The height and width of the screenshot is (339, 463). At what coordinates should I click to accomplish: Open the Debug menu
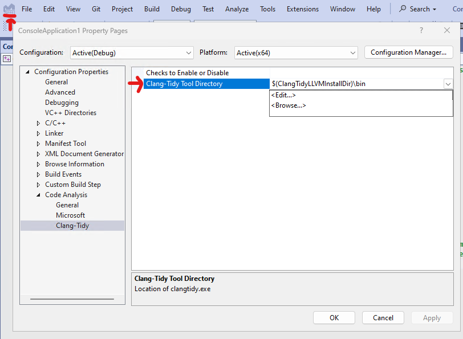[181, 9]
